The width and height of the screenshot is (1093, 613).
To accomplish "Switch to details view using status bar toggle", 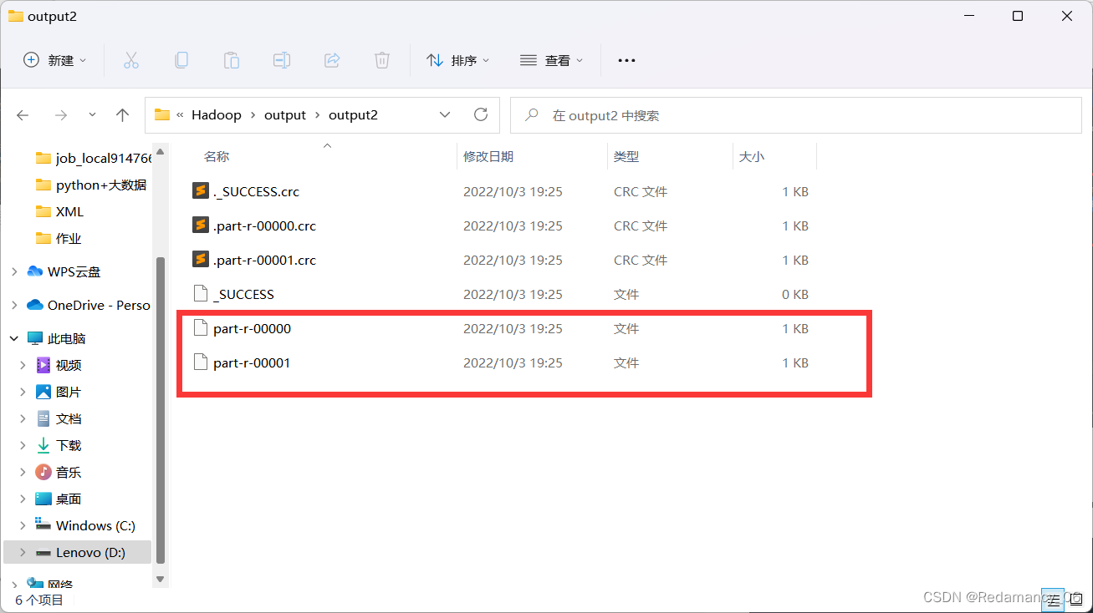I will click(1053, 600).
